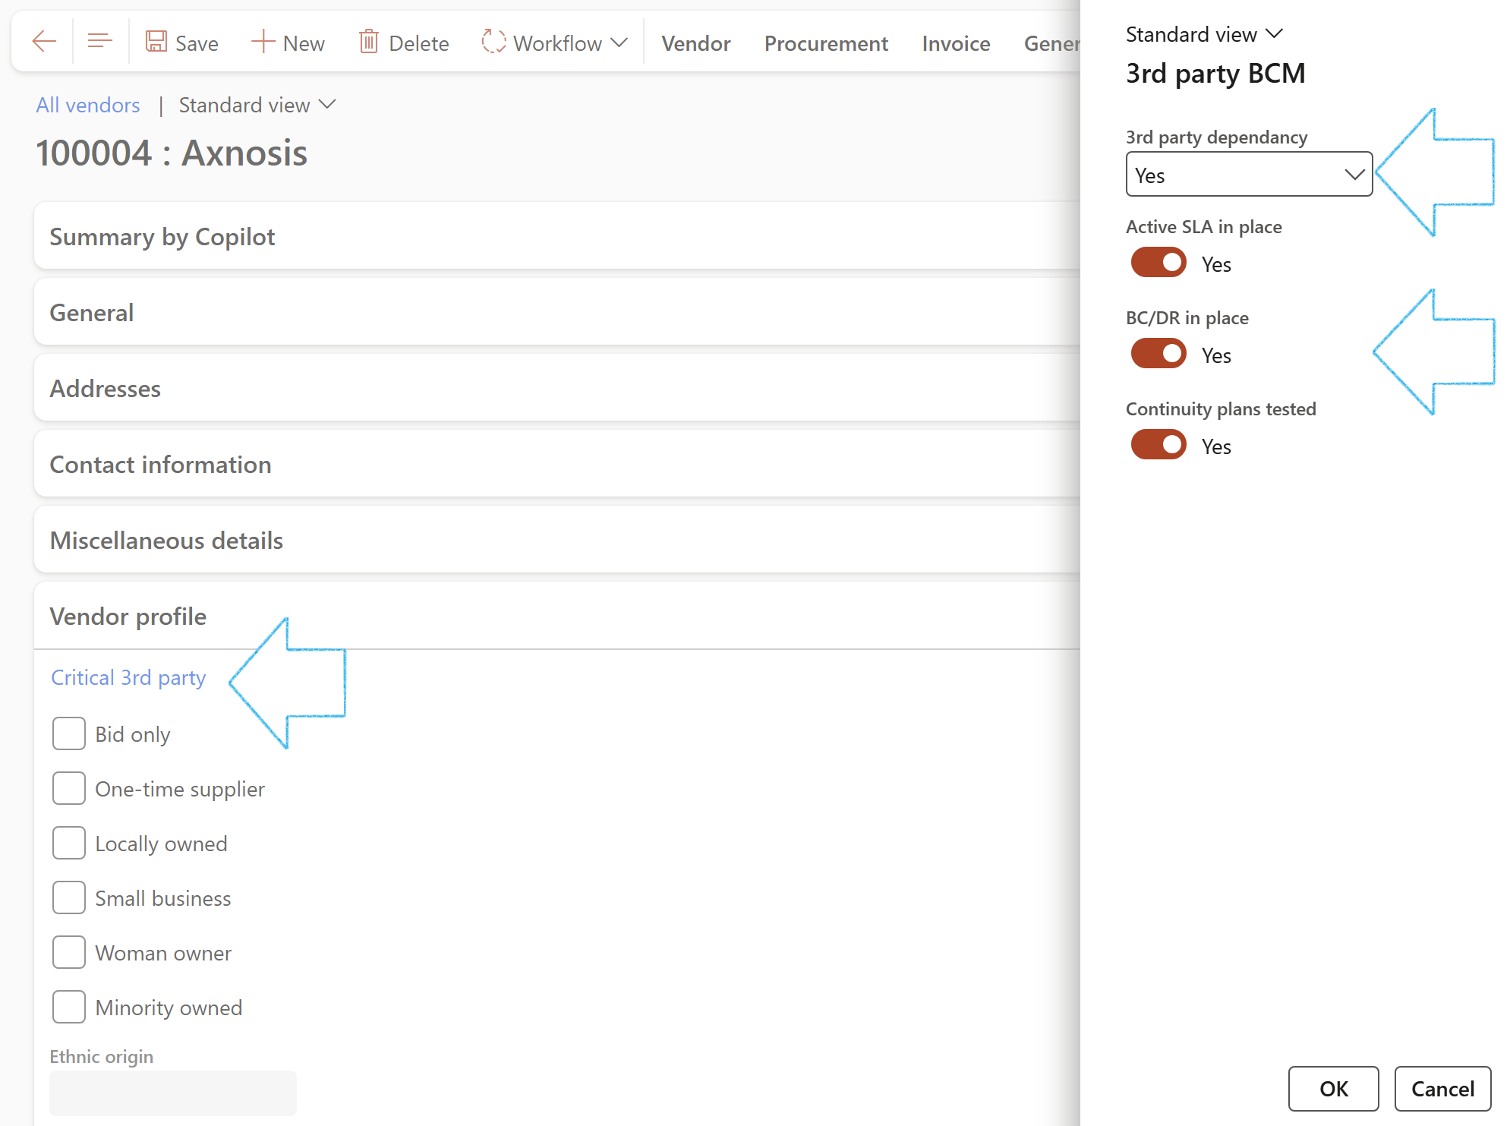Click the Ethnic origin input field

coord(173,1093)
